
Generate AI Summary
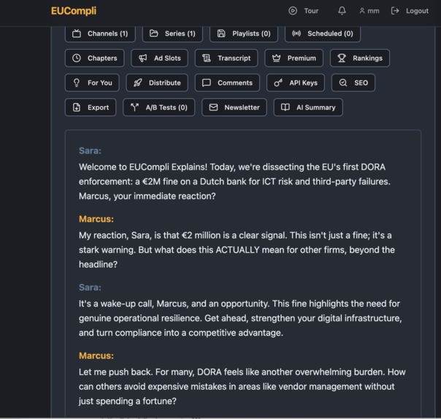[x=308, y=107]
